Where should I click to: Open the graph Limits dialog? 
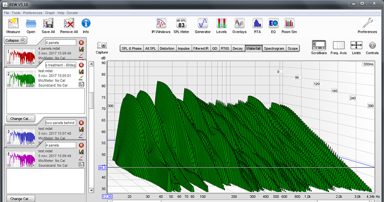coord(356,45)
